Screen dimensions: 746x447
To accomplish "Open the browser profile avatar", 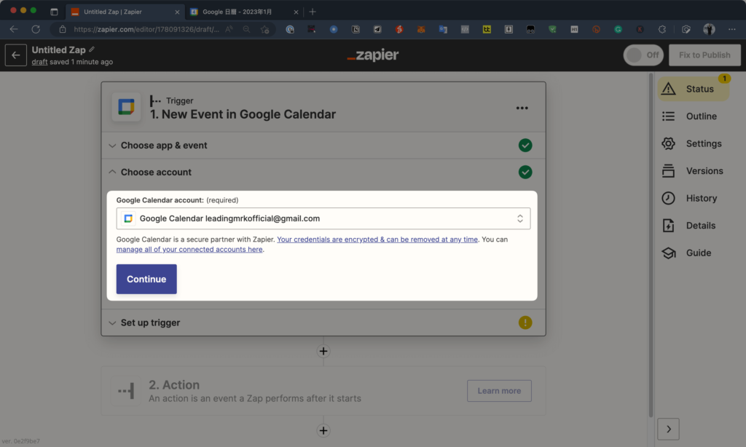I will point(709,29).
